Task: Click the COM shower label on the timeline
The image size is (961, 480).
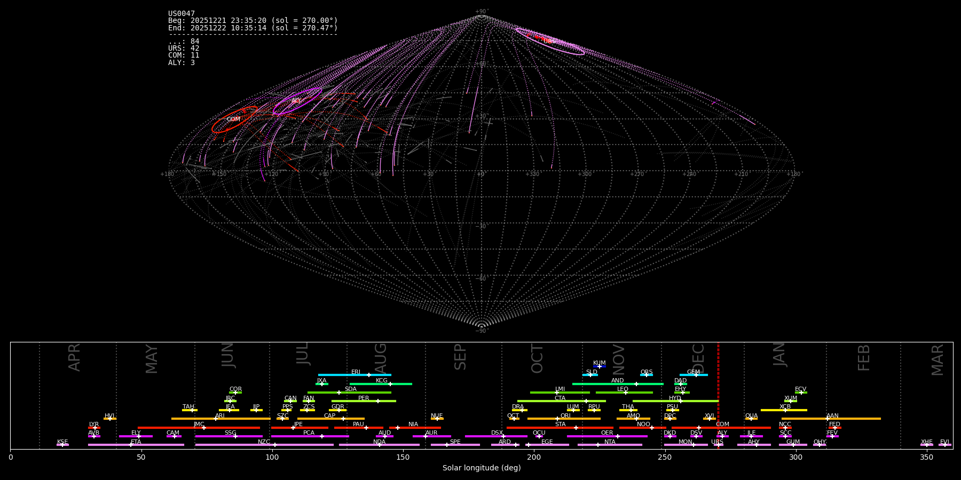Action: click(x=723, y=425)
